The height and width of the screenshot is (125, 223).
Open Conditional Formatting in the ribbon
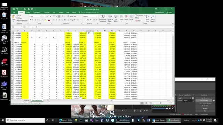(x=103, y=18)
